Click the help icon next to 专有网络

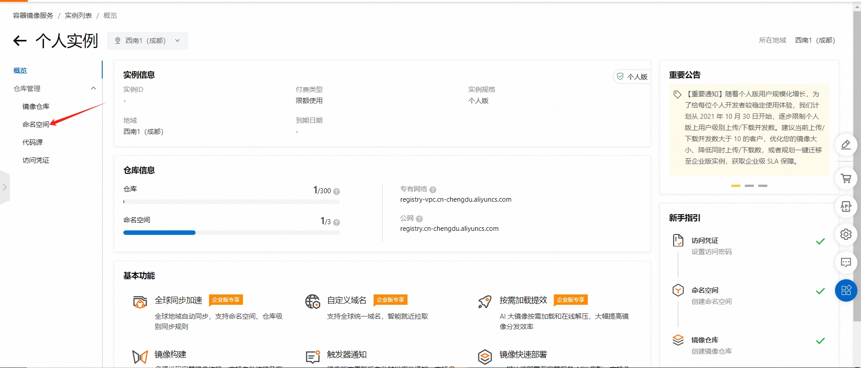[x=433, y=190]
